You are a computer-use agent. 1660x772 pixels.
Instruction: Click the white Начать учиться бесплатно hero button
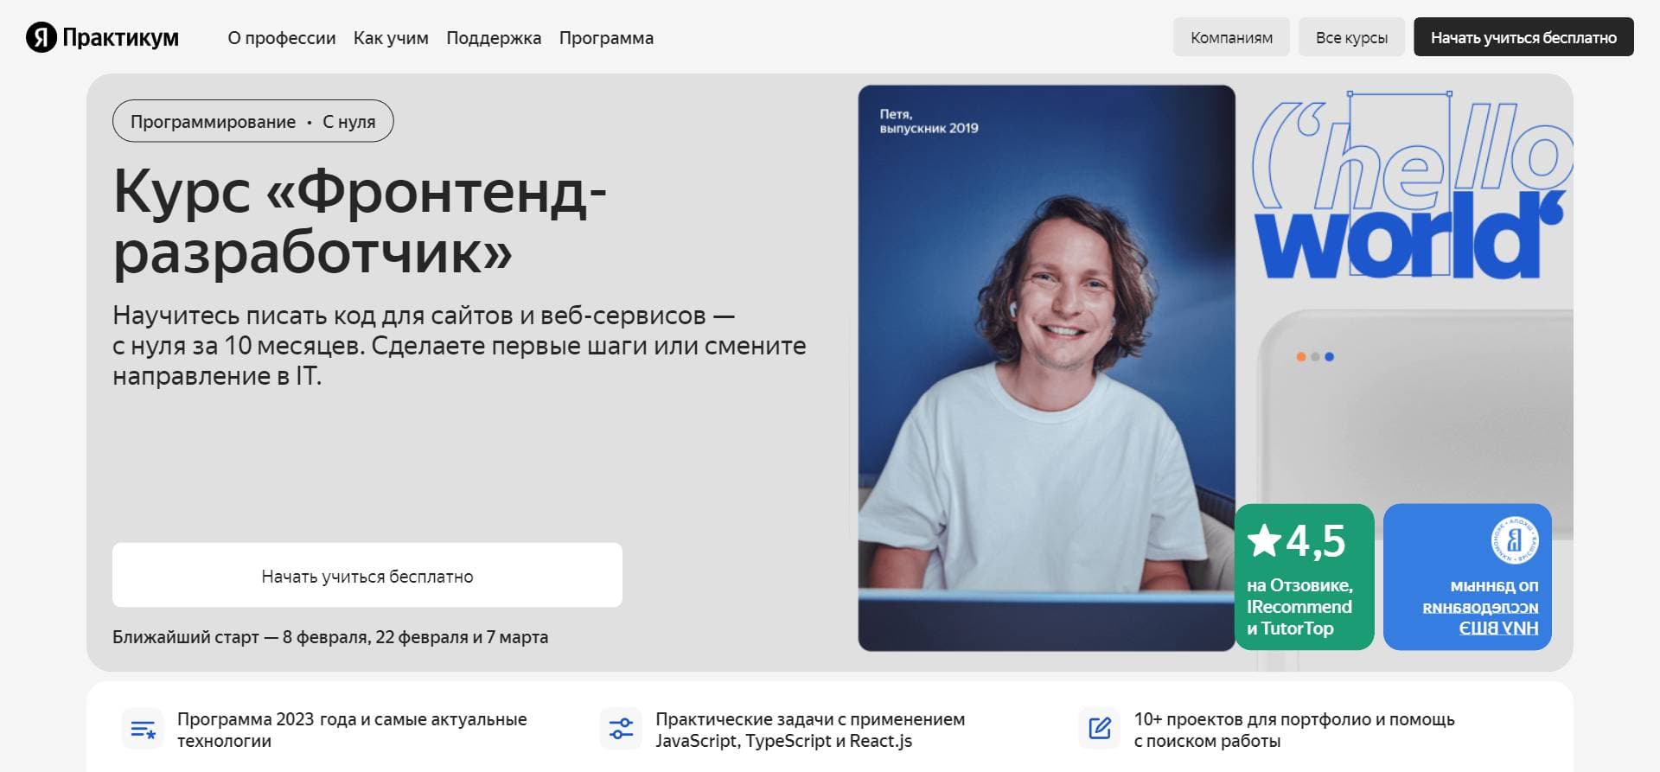[x=367, y=575]
